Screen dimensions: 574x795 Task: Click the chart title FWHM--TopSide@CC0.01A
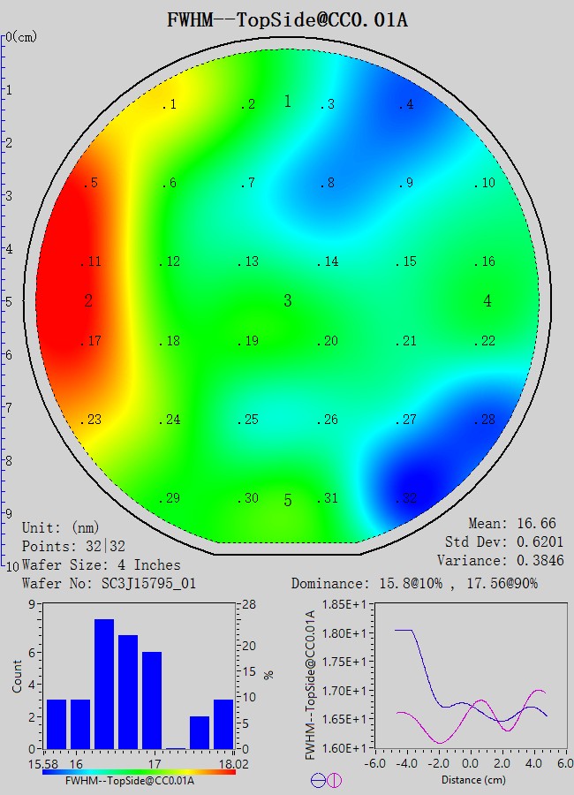(287, 19)
